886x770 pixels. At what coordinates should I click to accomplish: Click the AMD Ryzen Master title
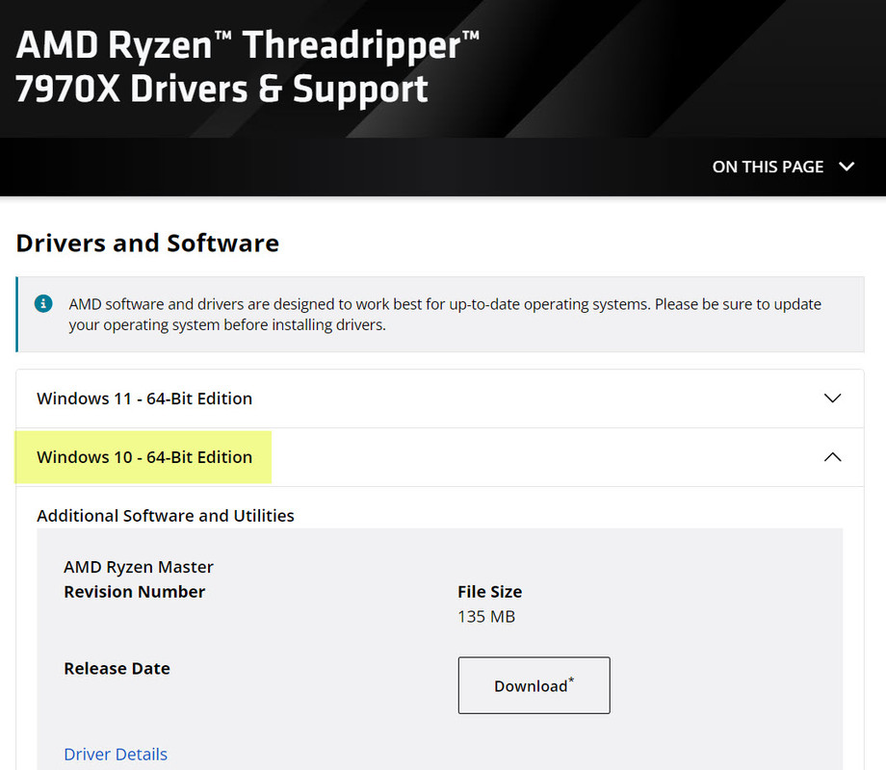[139, 567]
